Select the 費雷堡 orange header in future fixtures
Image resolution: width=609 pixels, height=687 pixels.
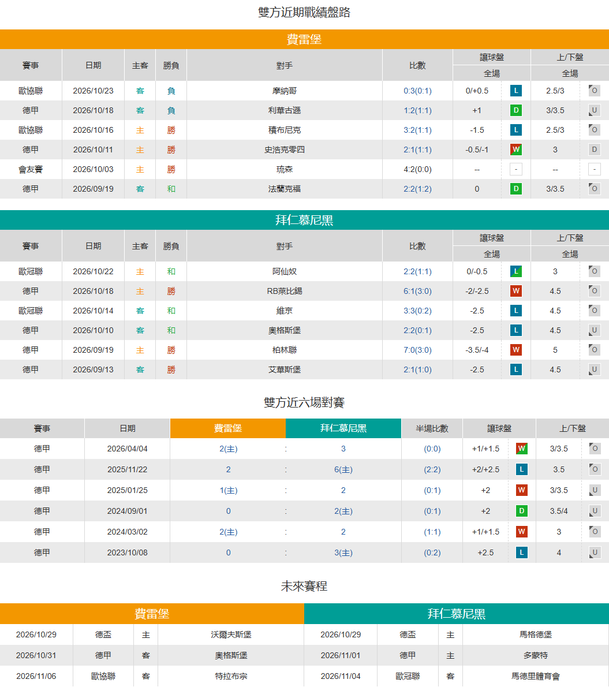coord(152,614)
